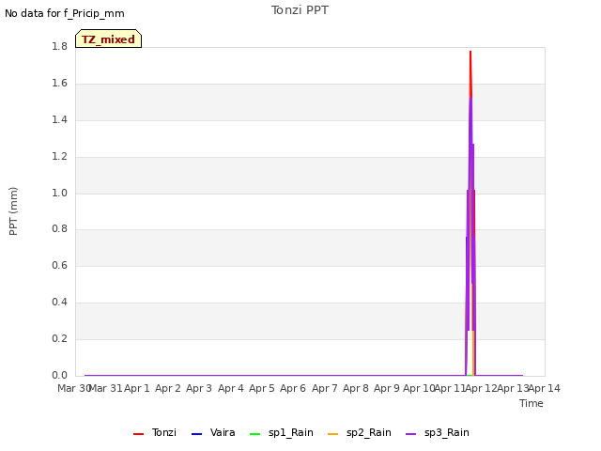Click the 1.4 y-axis tick label

tap(59, 120)
